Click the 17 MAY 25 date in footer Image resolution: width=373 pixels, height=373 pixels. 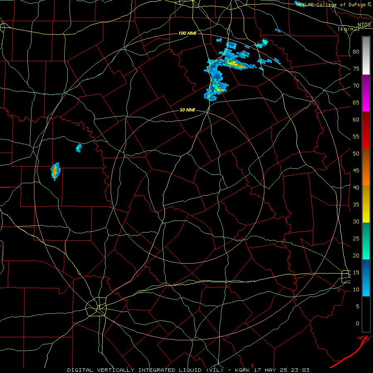click(x=271, y=370)
